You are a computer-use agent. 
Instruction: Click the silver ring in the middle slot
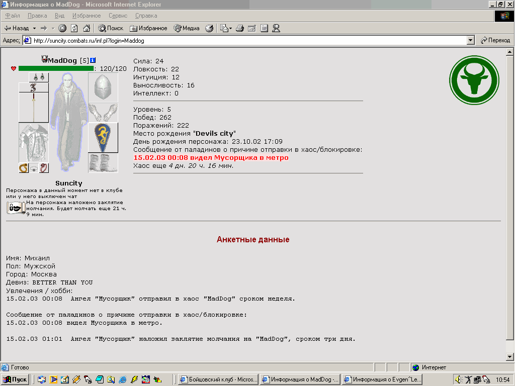point(34,168)
